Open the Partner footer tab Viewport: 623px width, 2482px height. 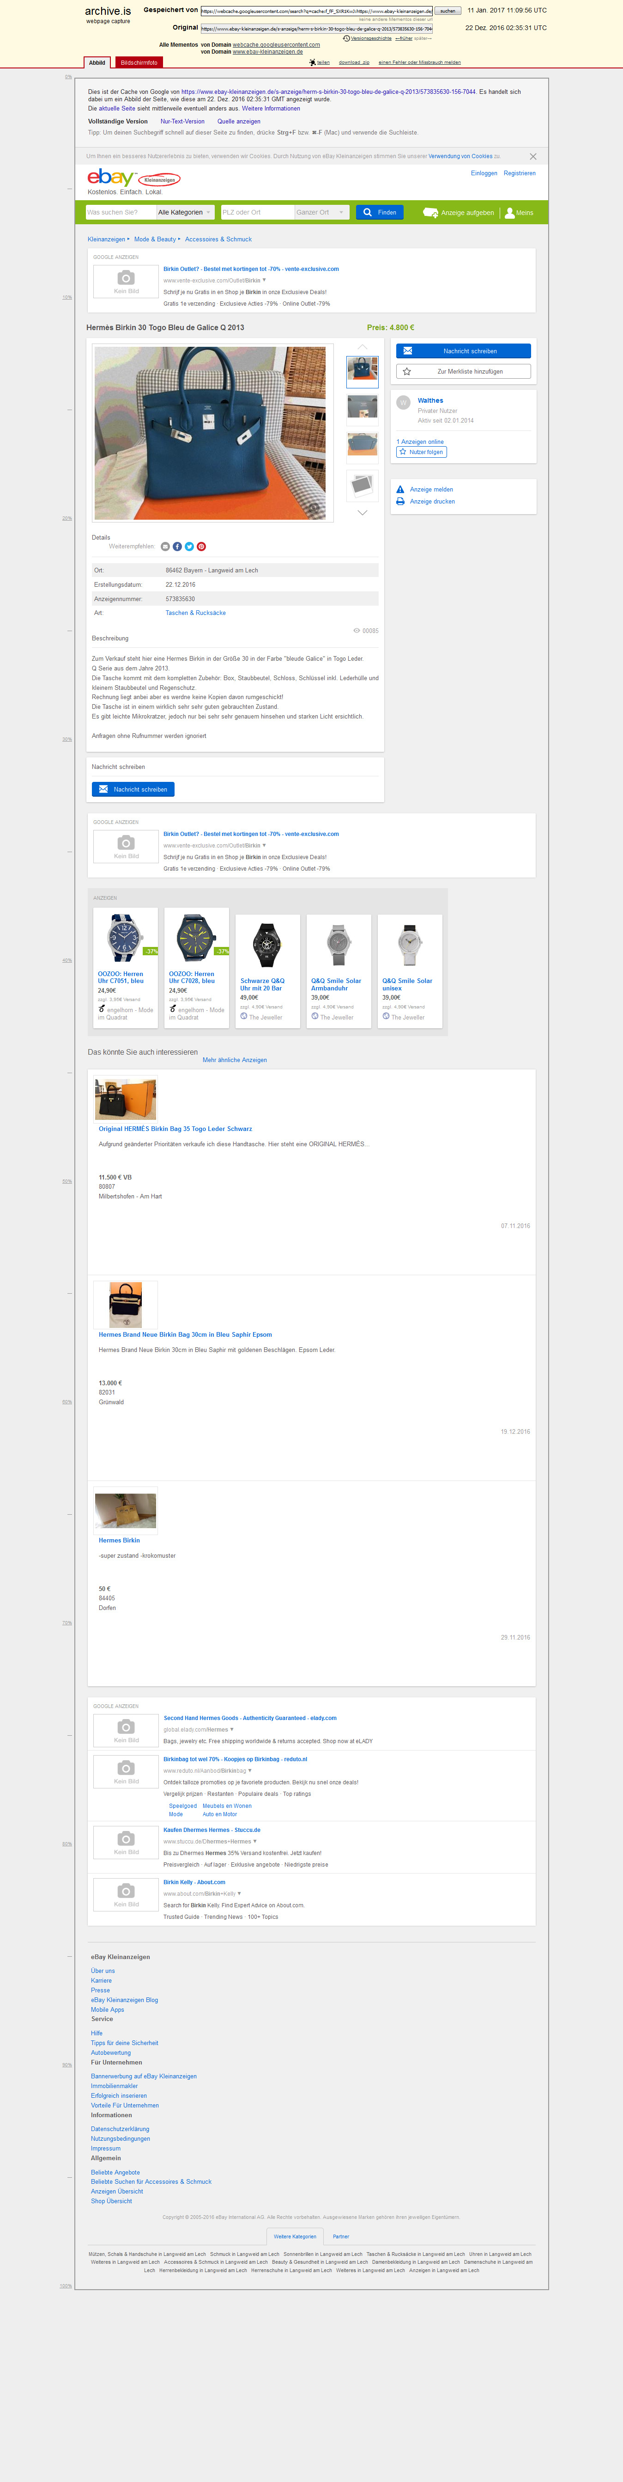[x=341, y=2236]
